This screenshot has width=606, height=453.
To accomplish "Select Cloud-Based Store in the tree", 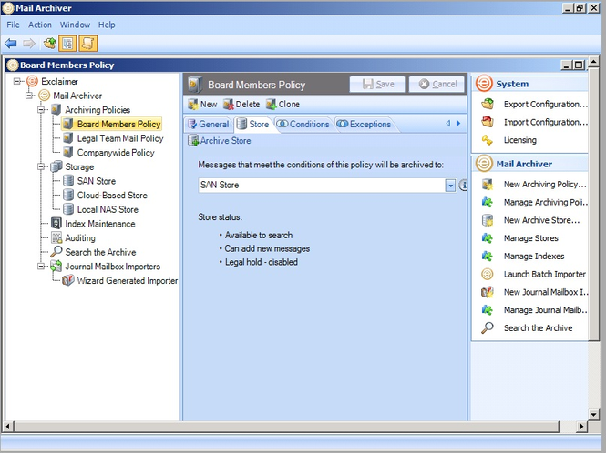I will tap(112, 196).
